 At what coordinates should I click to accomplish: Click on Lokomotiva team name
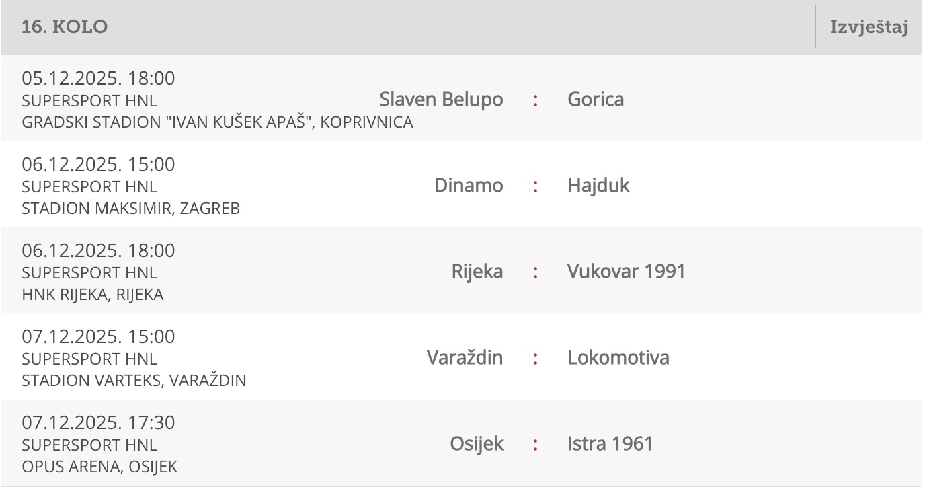click(618, 357)
